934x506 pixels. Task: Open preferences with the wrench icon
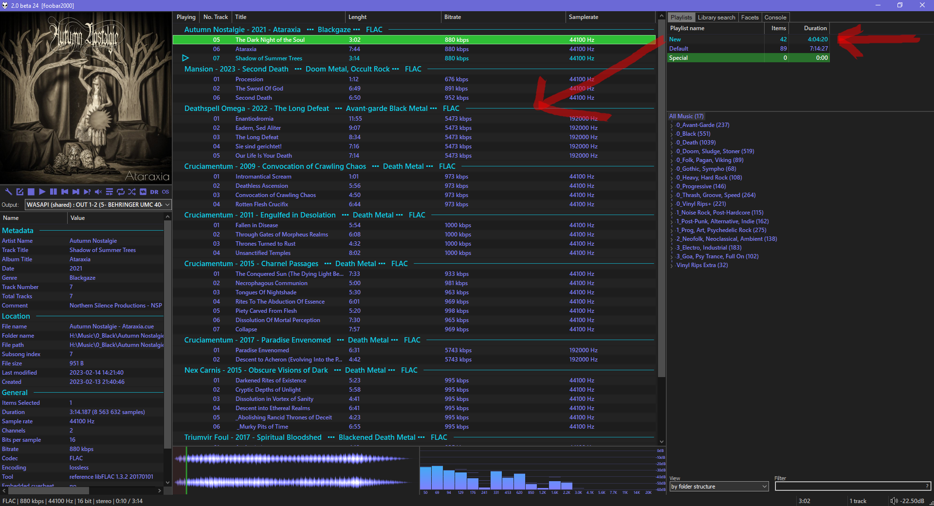click(8, 192)
